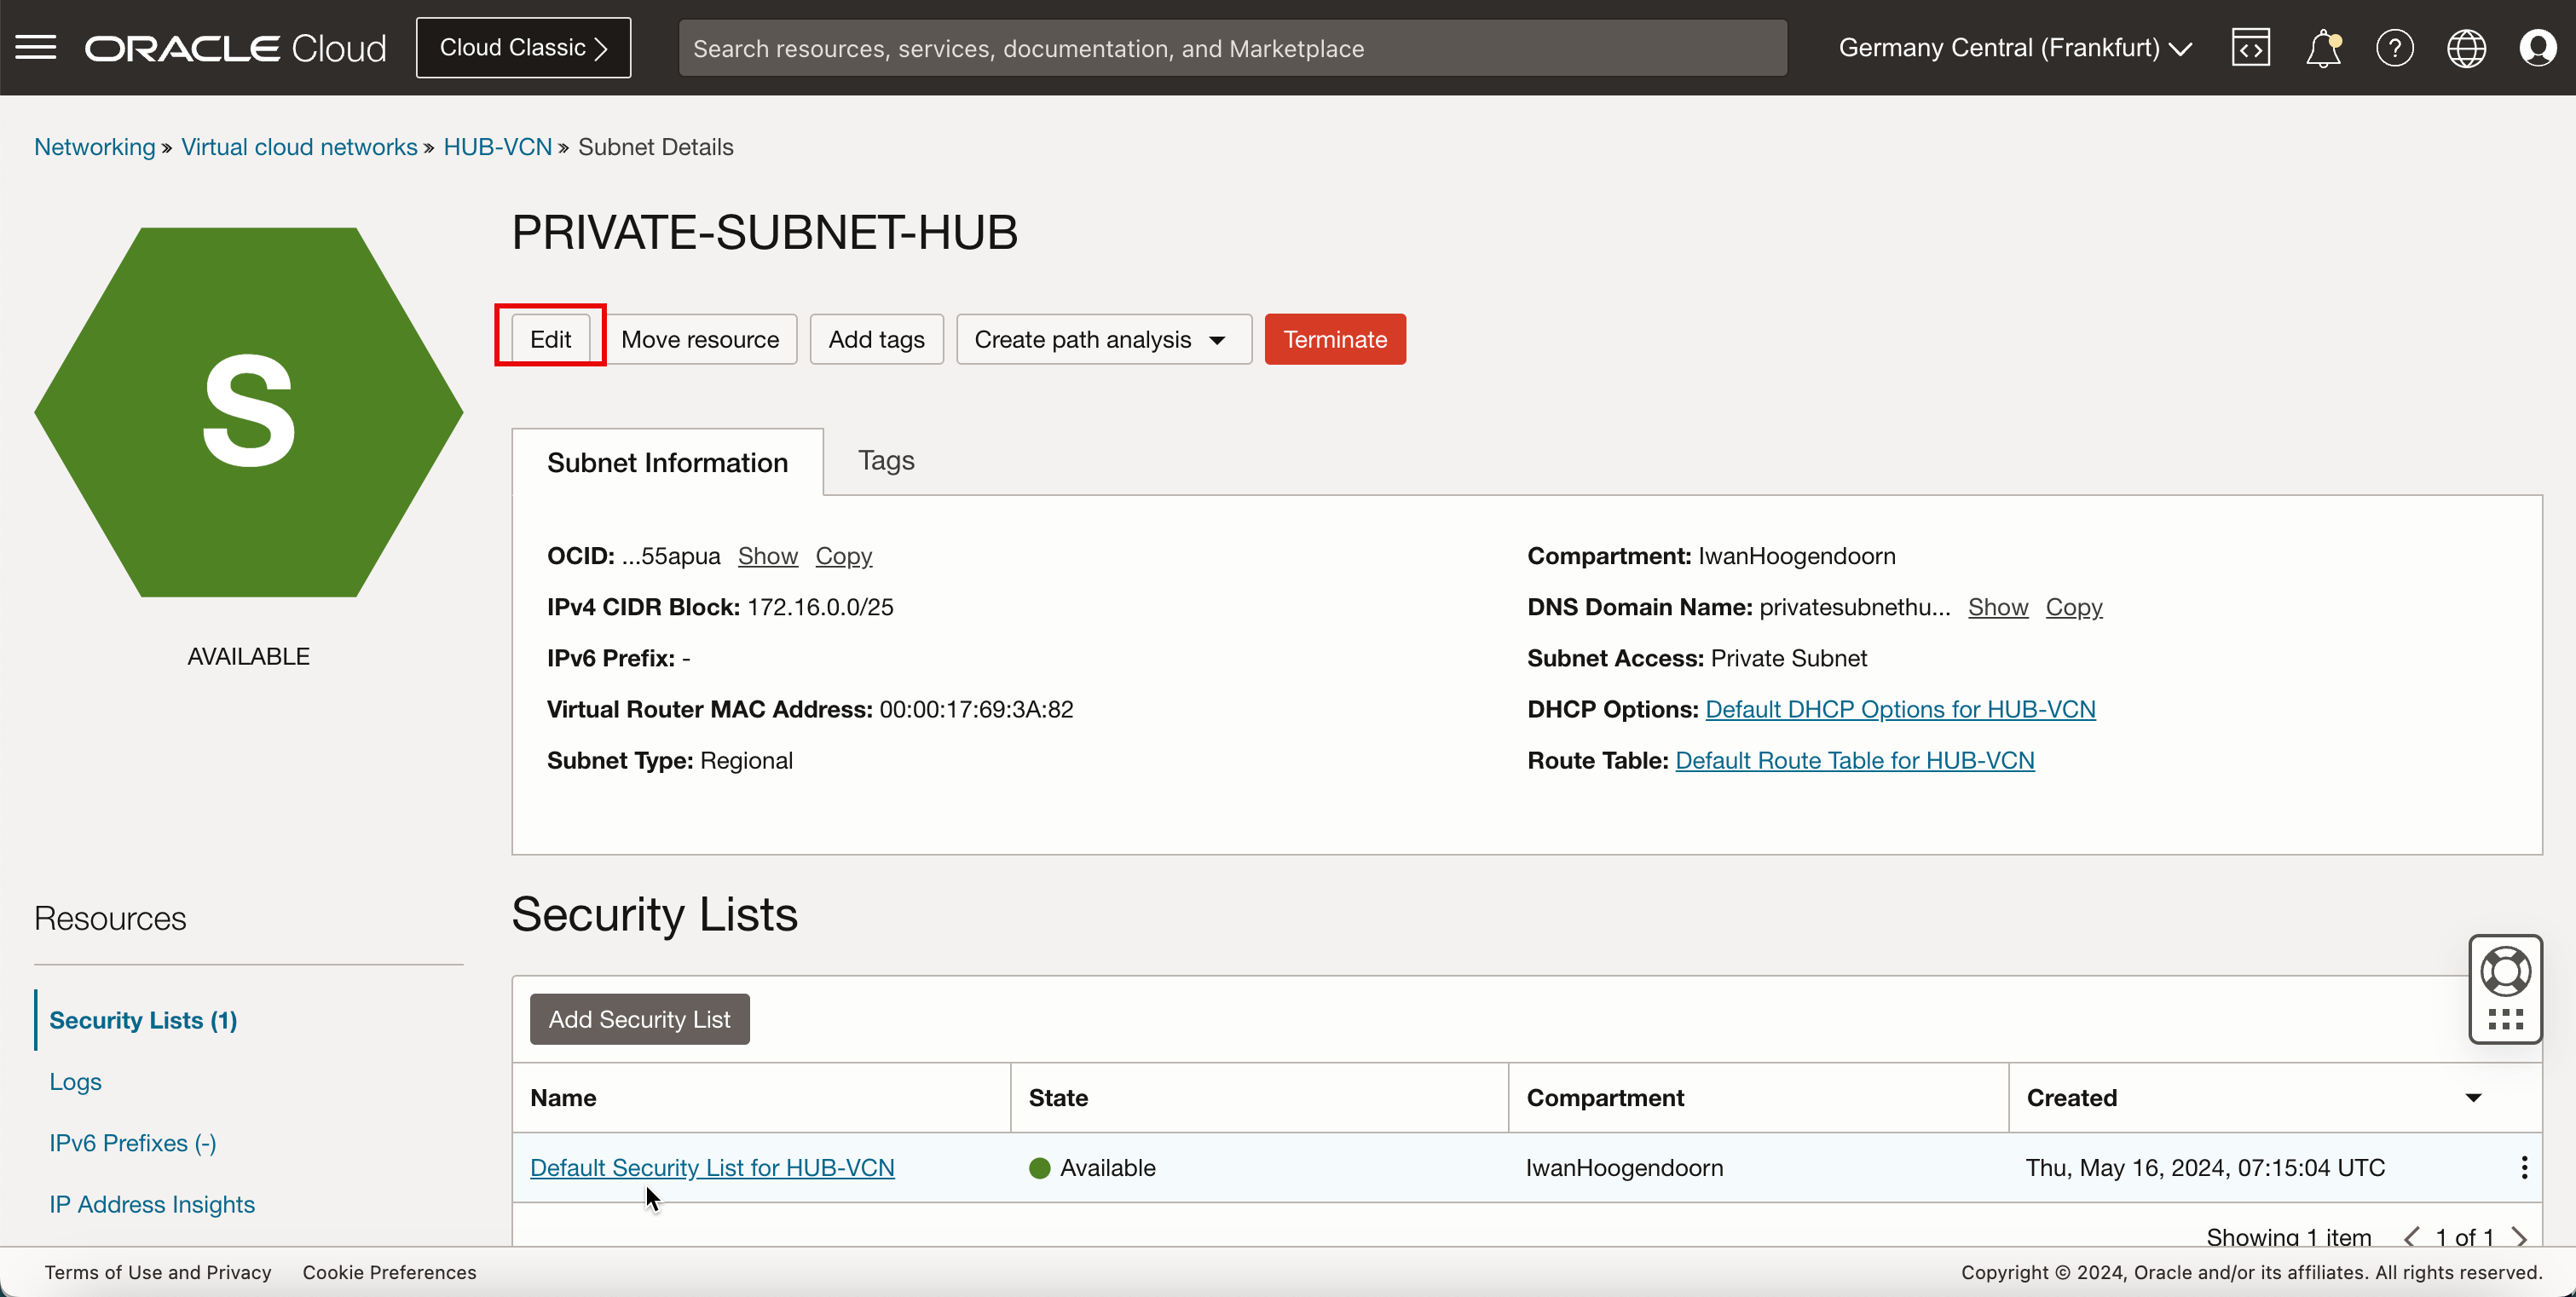Viewport: 2576px width, 1297px height.
Task: Click the Cloud Shell terminal icon
Action: coord(2252,48)
